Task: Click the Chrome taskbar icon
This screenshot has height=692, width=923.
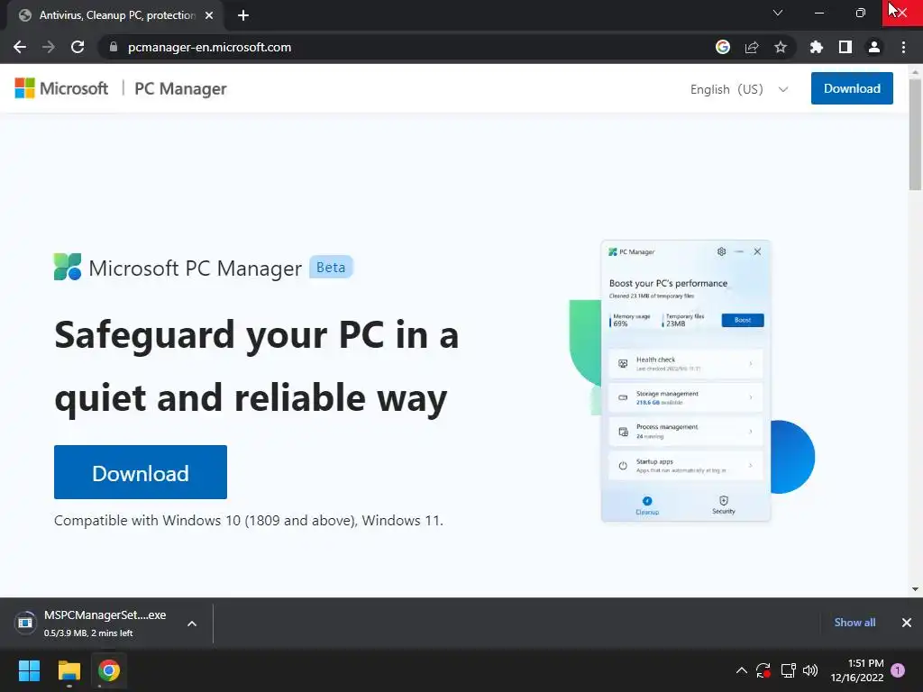Action: (x=109, y=670)
